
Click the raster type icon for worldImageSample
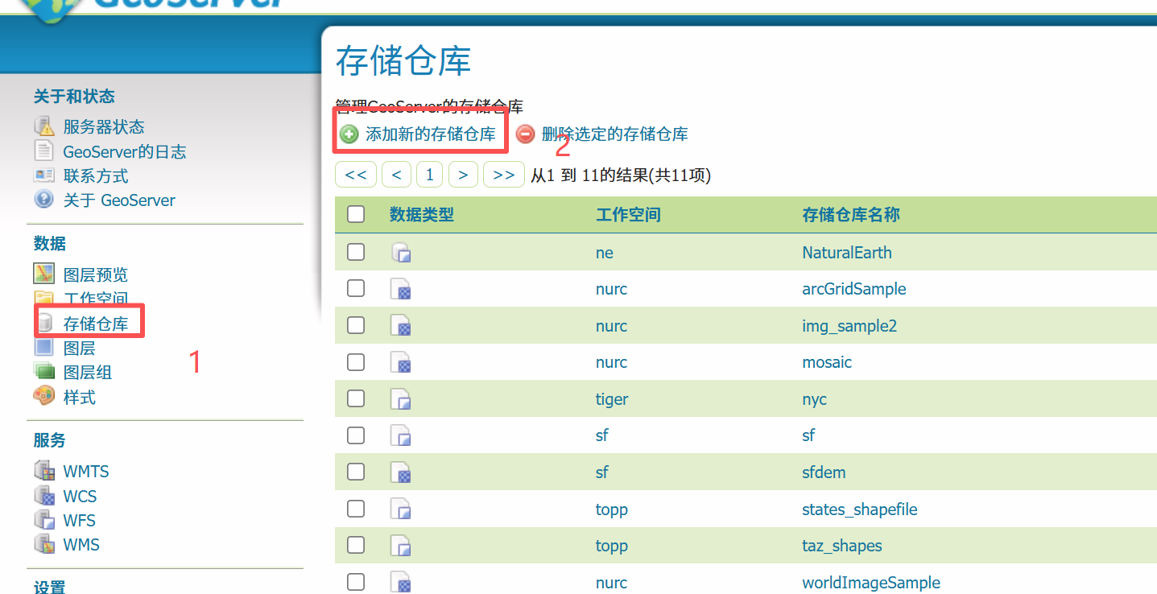click(x=401, y=583)
